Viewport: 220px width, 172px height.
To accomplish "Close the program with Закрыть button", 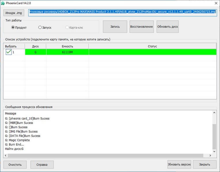I will (204, 165).
